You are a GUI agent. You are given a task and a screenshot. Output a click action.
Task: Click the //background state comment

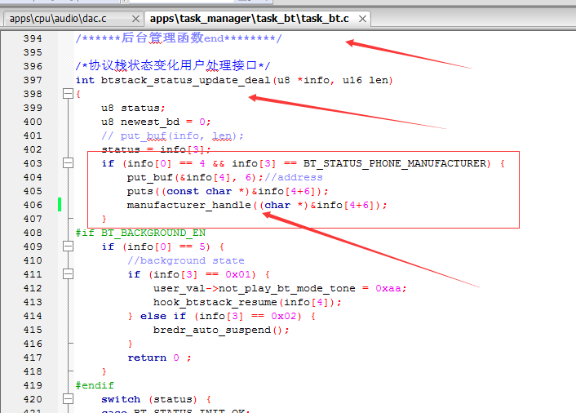tap(186, 260)
